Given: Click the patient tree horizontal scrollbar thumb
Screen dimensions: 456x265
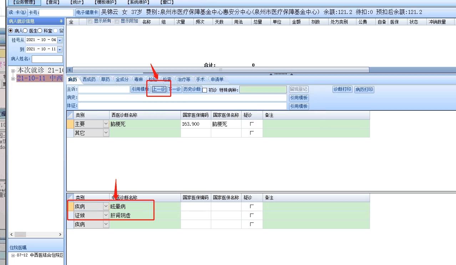Looking at the screenshot, I should point(20,235).
